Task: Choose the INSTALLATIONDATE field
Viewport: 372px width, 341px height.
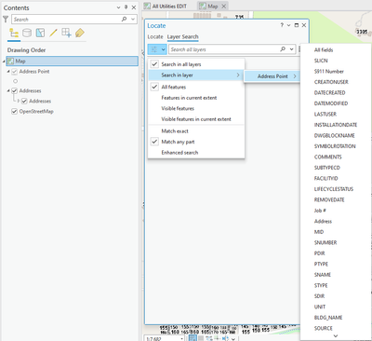Action: (336, 125)
